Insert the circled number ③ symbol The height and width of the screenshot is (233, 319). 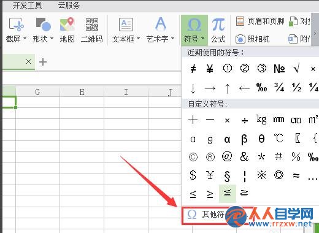click(262, 69)
